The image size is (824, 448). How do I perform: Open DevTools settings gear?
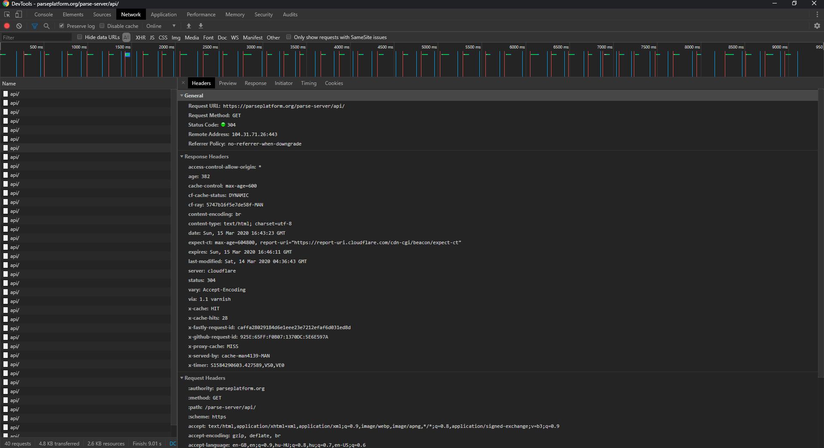tap(818, 26)
